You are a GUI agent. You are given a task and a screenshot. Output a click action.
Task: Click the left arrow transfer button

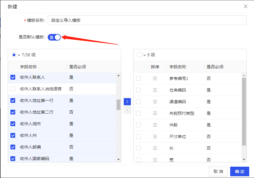127,110
